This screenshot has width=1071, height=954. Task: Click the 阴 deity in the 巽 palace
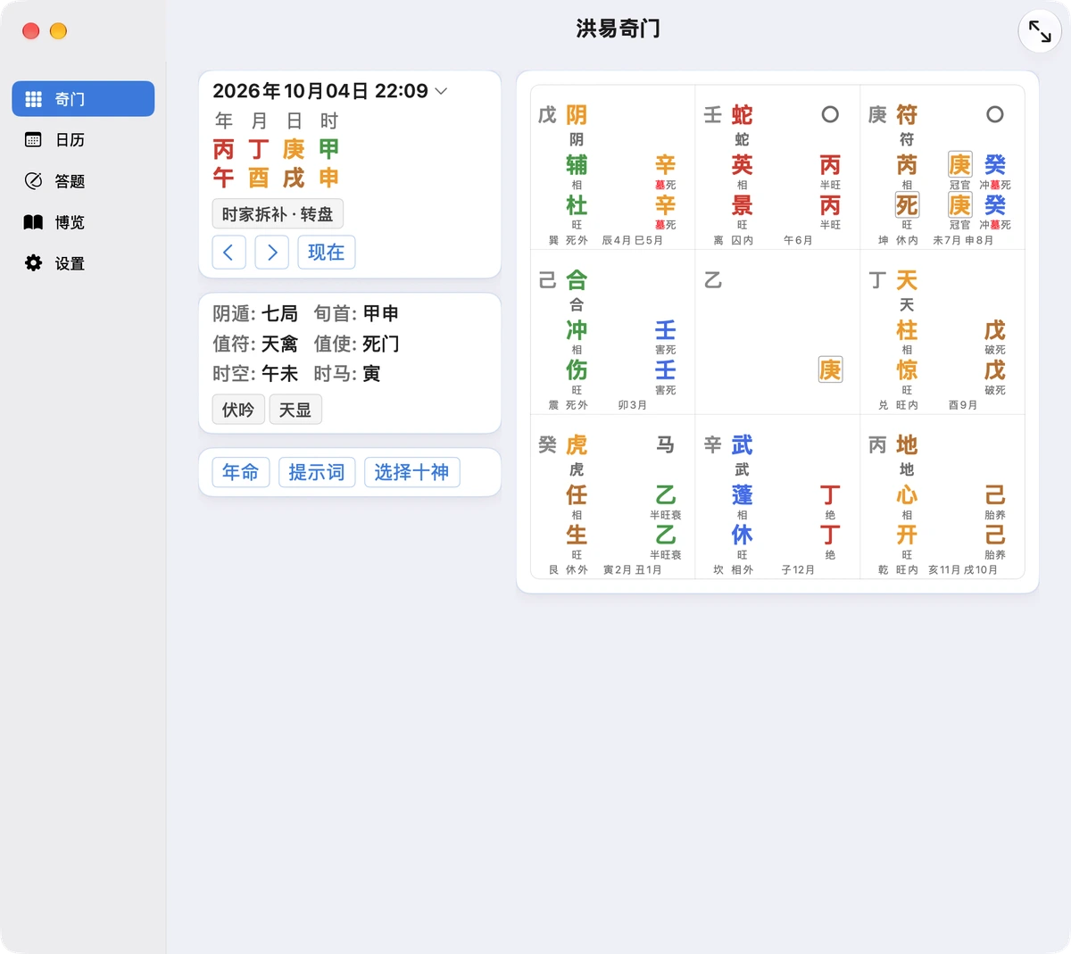(x=577, y=115)
